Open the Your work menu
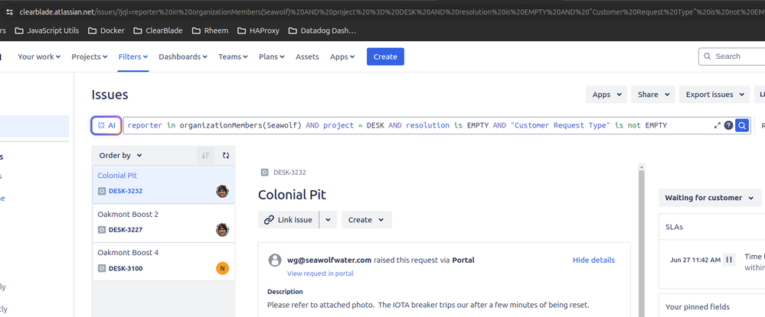The width and height of the screenshot is (765, 317). [39, 57]
